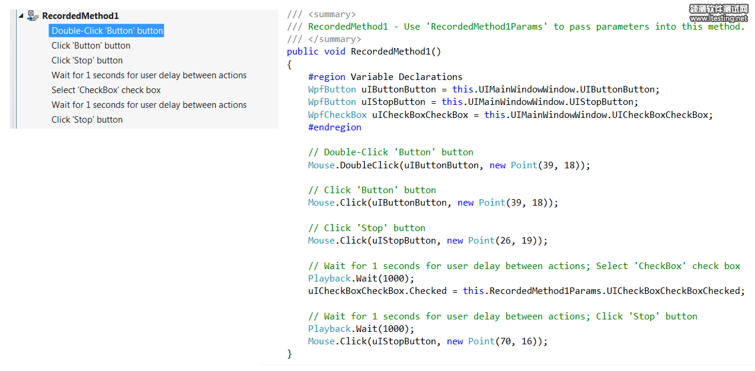Select the Double-Click 'Button' button action

[x=107, y=31]
